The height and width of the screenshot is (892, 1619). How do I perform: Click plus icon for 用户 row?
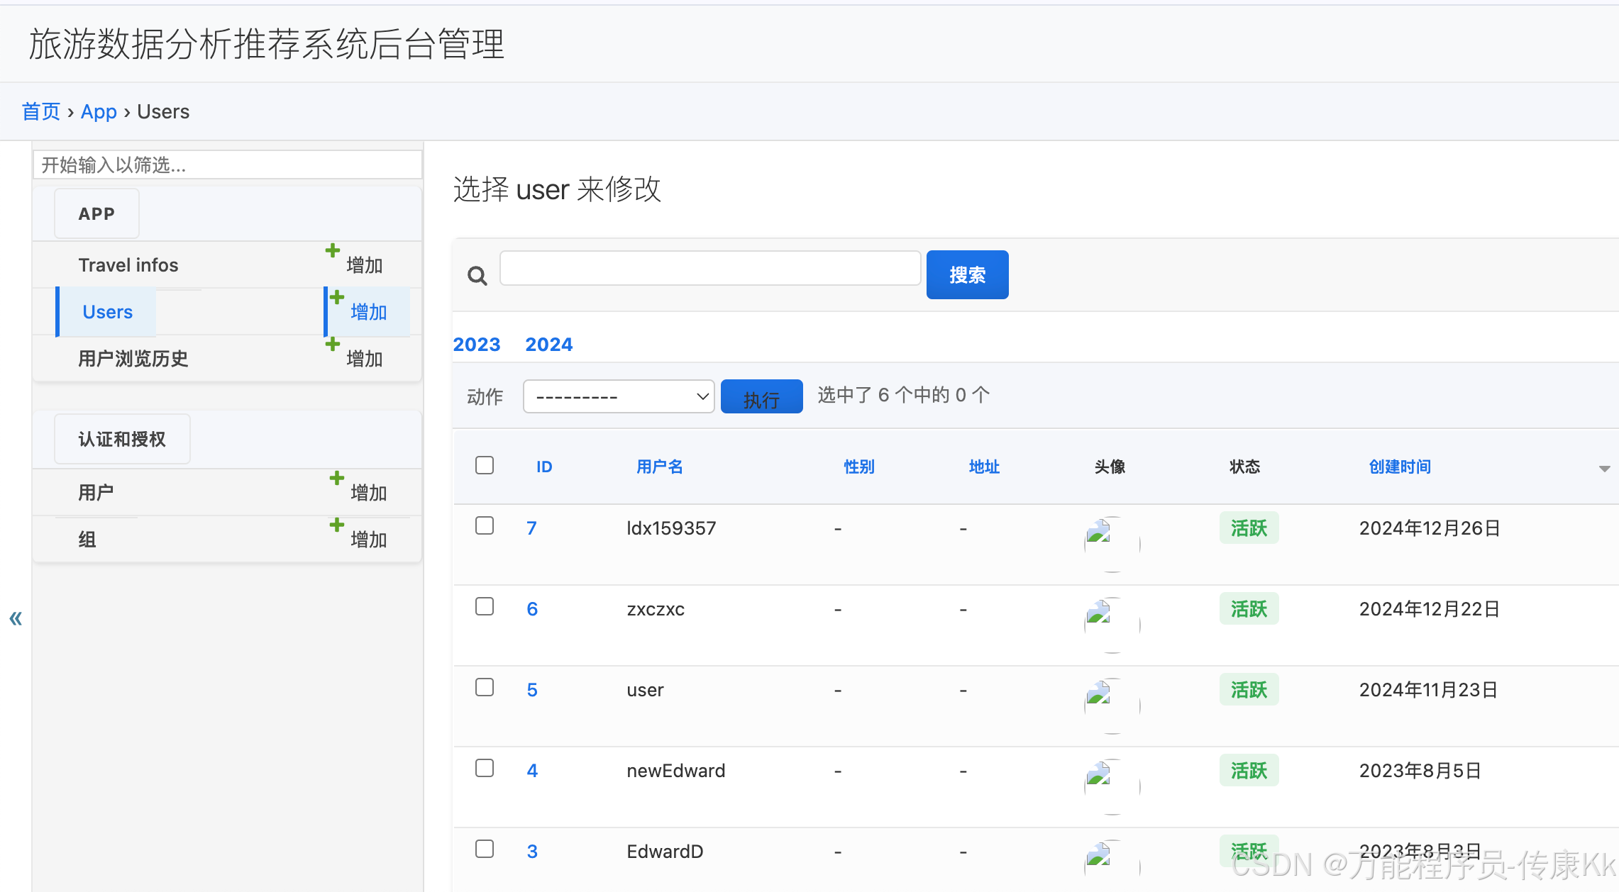pos(337,479)
